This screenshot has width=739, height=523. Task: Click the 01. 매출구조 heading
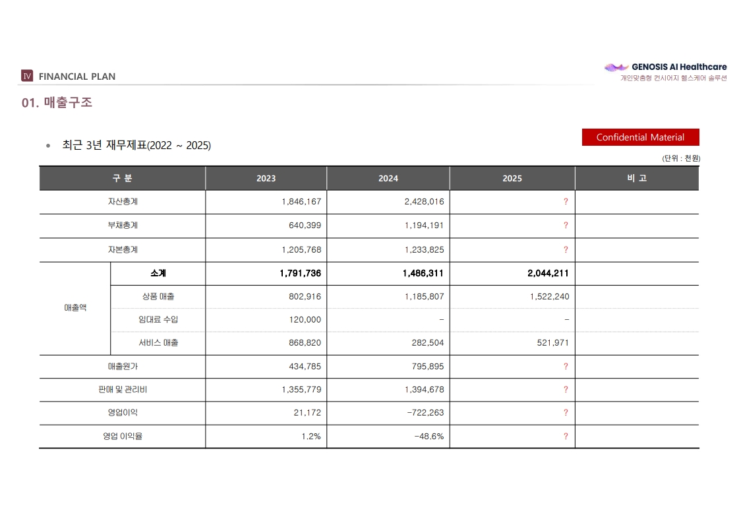[x=57, y=102]
